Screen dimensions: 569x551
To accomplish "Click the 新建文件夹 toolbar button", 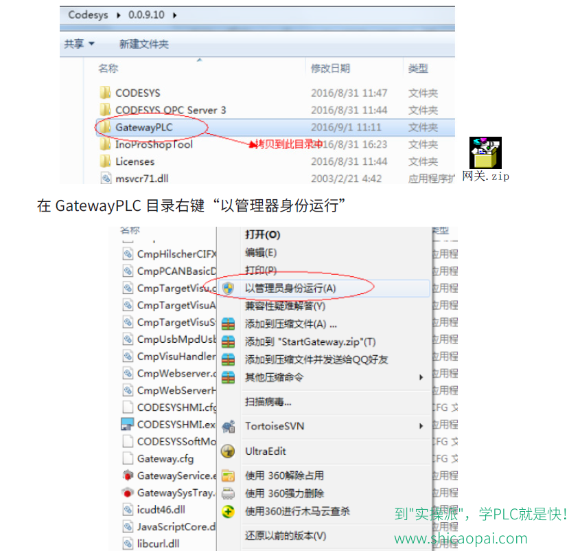I will click(x=144, y=44).
